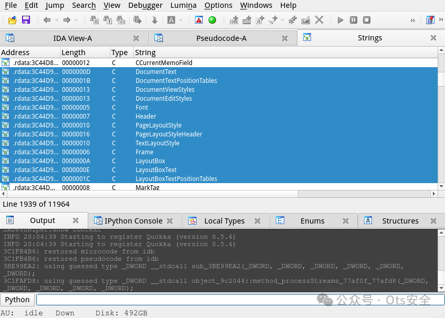Open the Options menu
The height and width of the screenshot is (318, 445).
pos(218,5)
